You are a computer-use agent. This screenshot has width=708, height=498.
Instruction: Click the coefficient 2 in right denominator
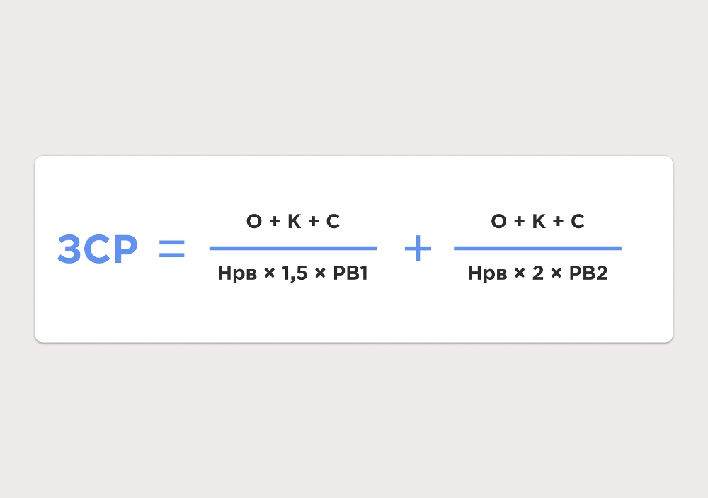click(538, 273)
